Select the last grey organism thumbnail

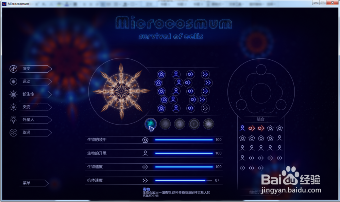click(209, 124)
